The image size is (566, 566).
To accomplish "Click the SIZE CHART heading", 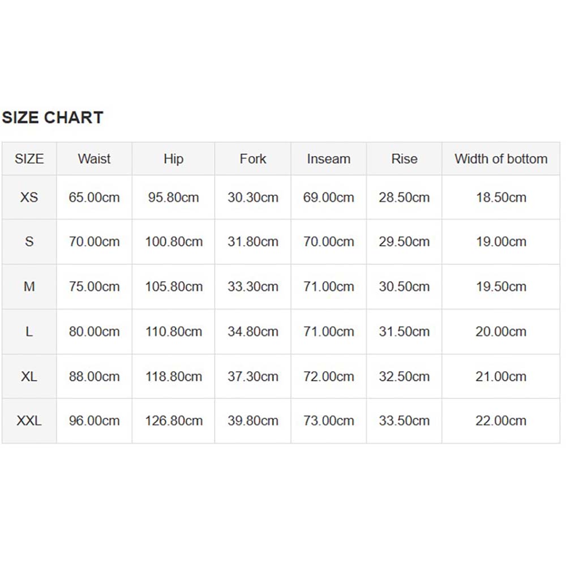I will [53, 118].
